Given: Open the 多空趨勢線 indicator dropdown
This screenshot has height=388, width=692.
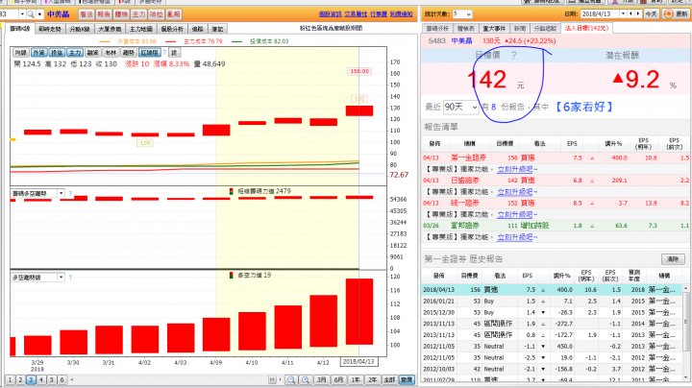Looking at the screenshot, I should pos(61,278).
